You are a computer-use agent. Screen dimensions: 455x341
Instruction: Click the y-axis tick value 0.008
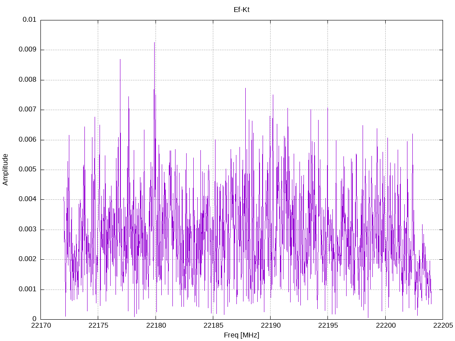point(28,80)
